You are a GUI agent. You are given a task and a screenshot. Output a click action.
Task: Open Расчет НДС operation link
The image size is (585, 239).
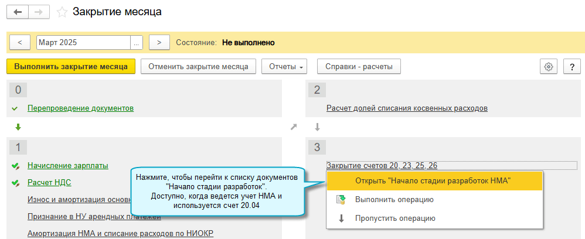[x=49, y=183]
